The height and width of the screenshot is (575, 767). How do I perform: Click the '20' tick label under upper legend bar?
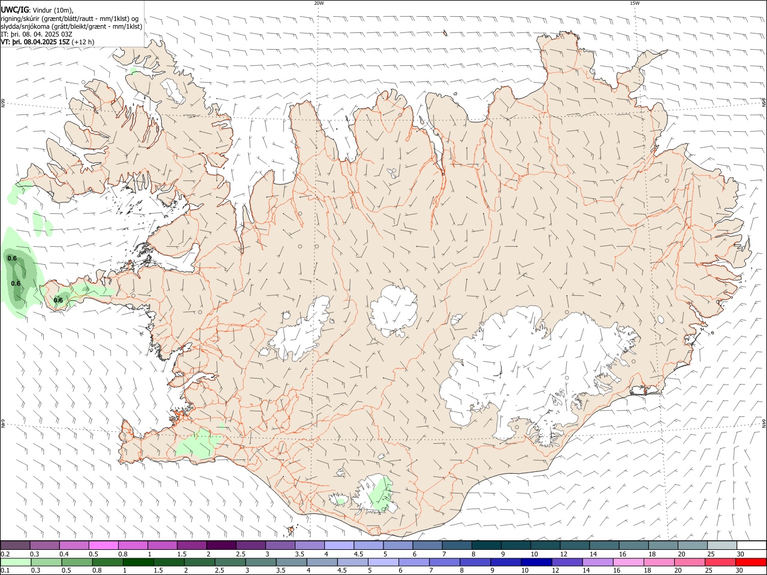681,555
